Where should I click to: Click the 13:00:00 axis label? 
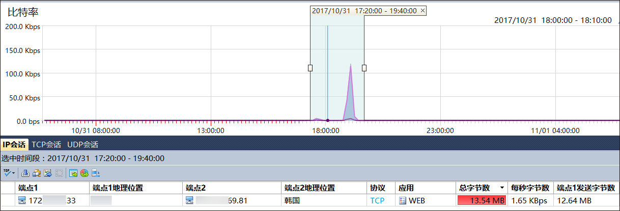(211, 130)
